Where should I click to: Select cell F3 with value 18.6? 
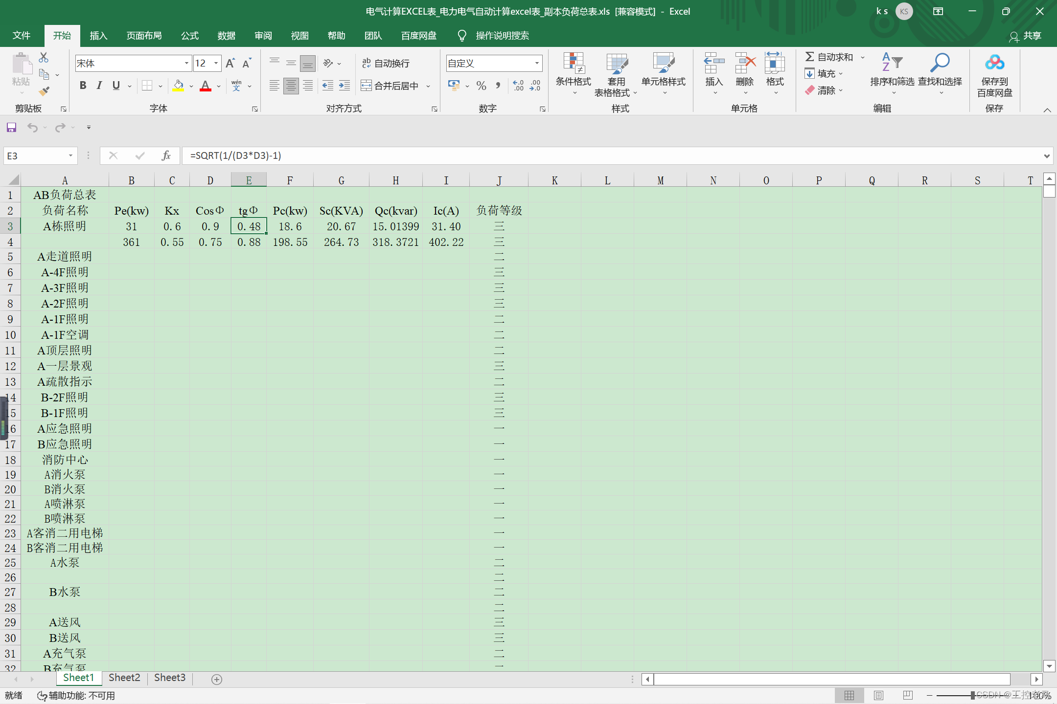point(290,226)
